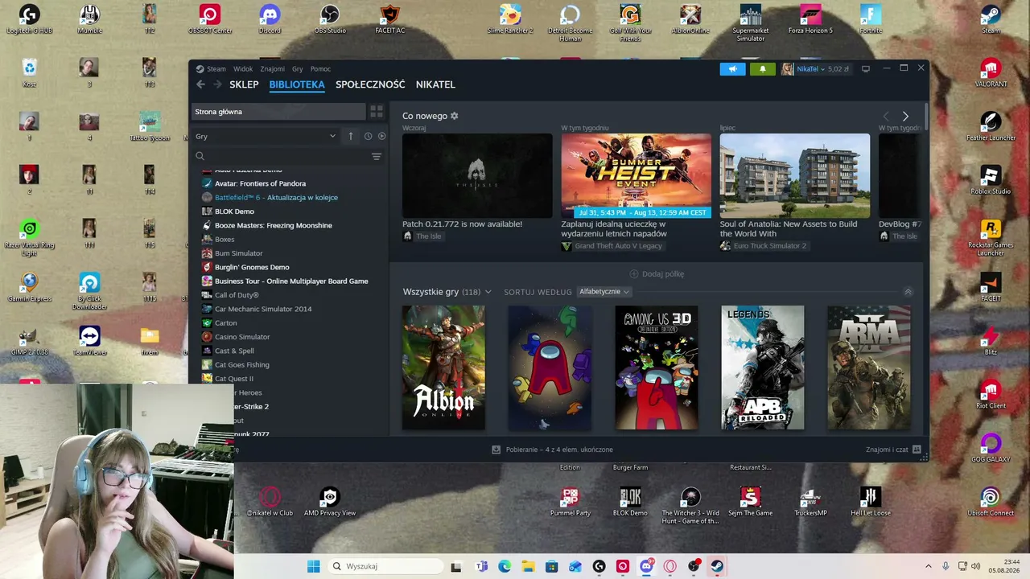1030x579 pixels.
Task: Open the Euro Truck Simulator 2 link
Action: (763, 246)
